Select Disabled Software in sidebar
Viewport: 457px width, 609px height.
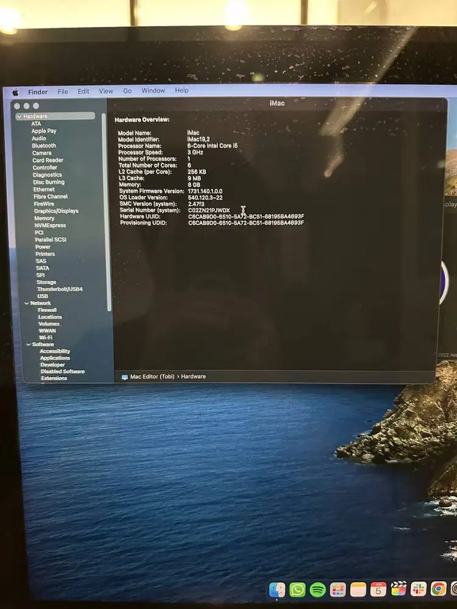tap(63, 371)
